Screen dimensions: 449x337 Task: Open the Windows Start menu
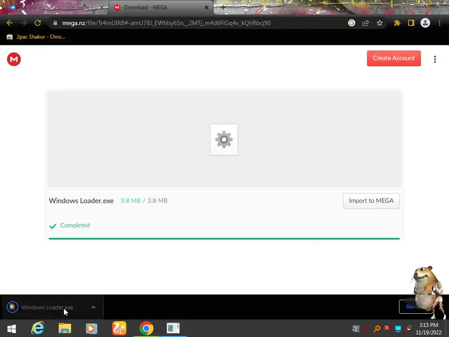pos(11,328)
